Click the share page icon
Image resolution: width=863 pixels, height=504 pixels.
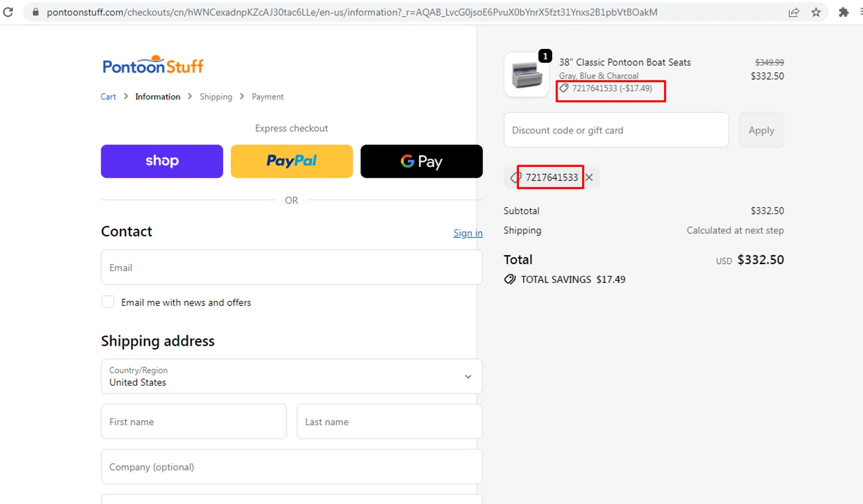tap(794, 12)
